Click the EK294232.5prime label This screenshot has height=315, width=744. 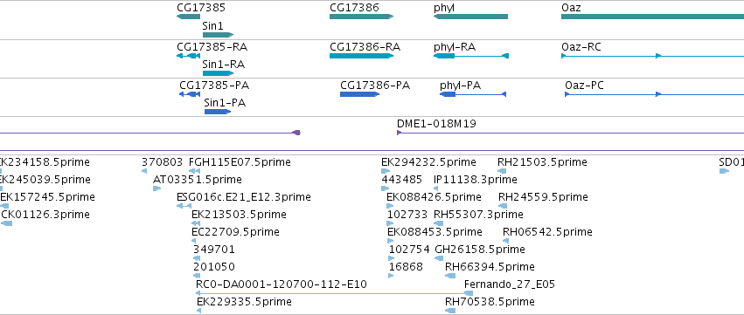(429, 162)
